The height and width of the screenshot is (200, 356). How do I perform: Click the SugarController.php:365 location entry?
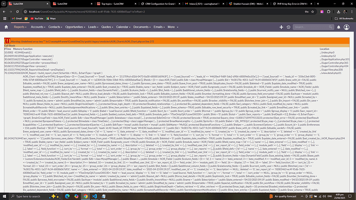(334, 63)
